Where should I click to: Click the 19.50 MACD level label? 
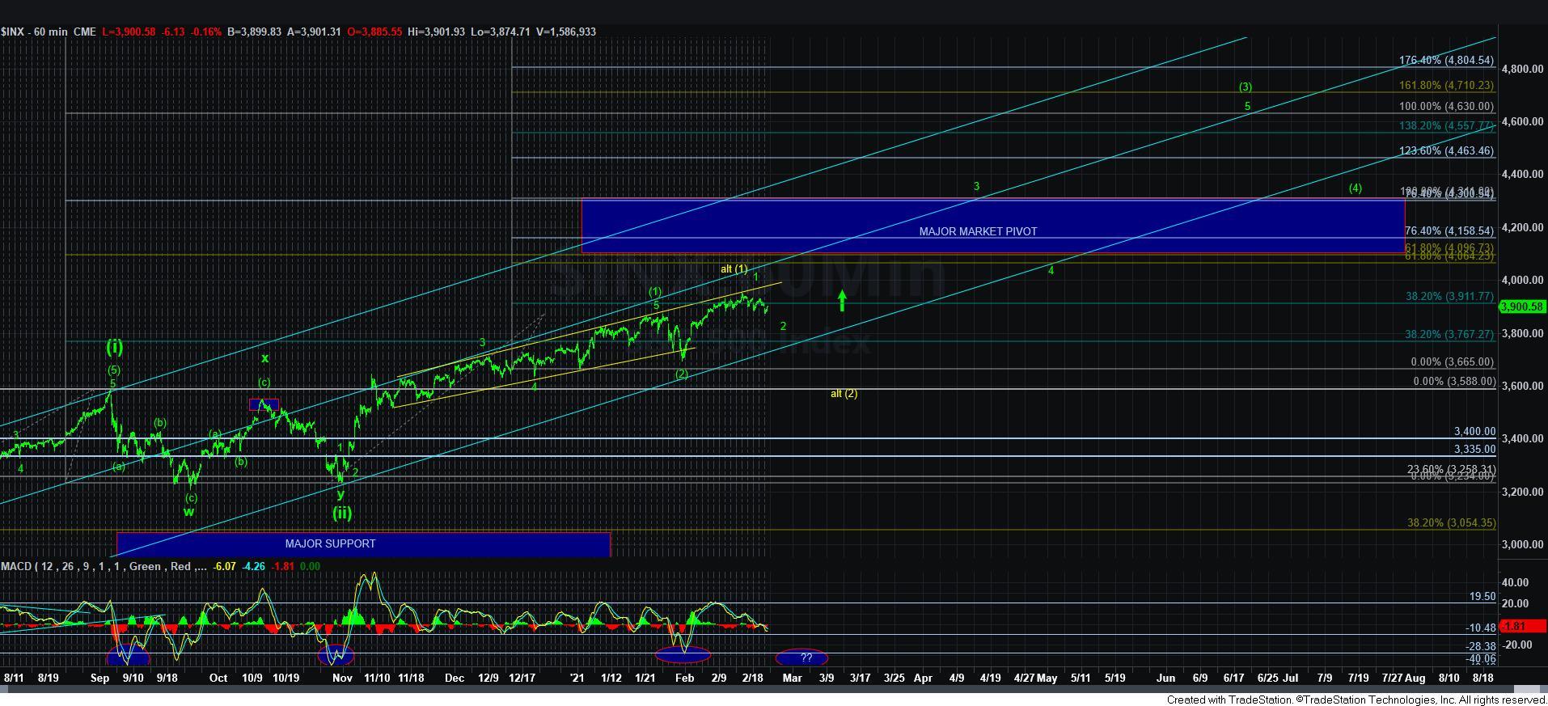[1482, 596]
